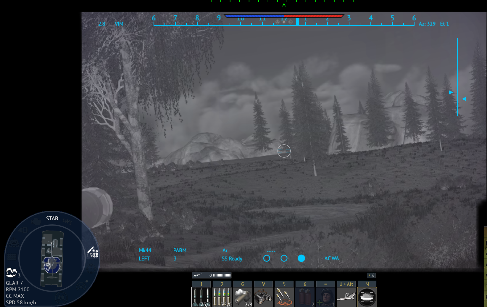Click the 'SPD 58 km/h' speed readout

point(21,303)
